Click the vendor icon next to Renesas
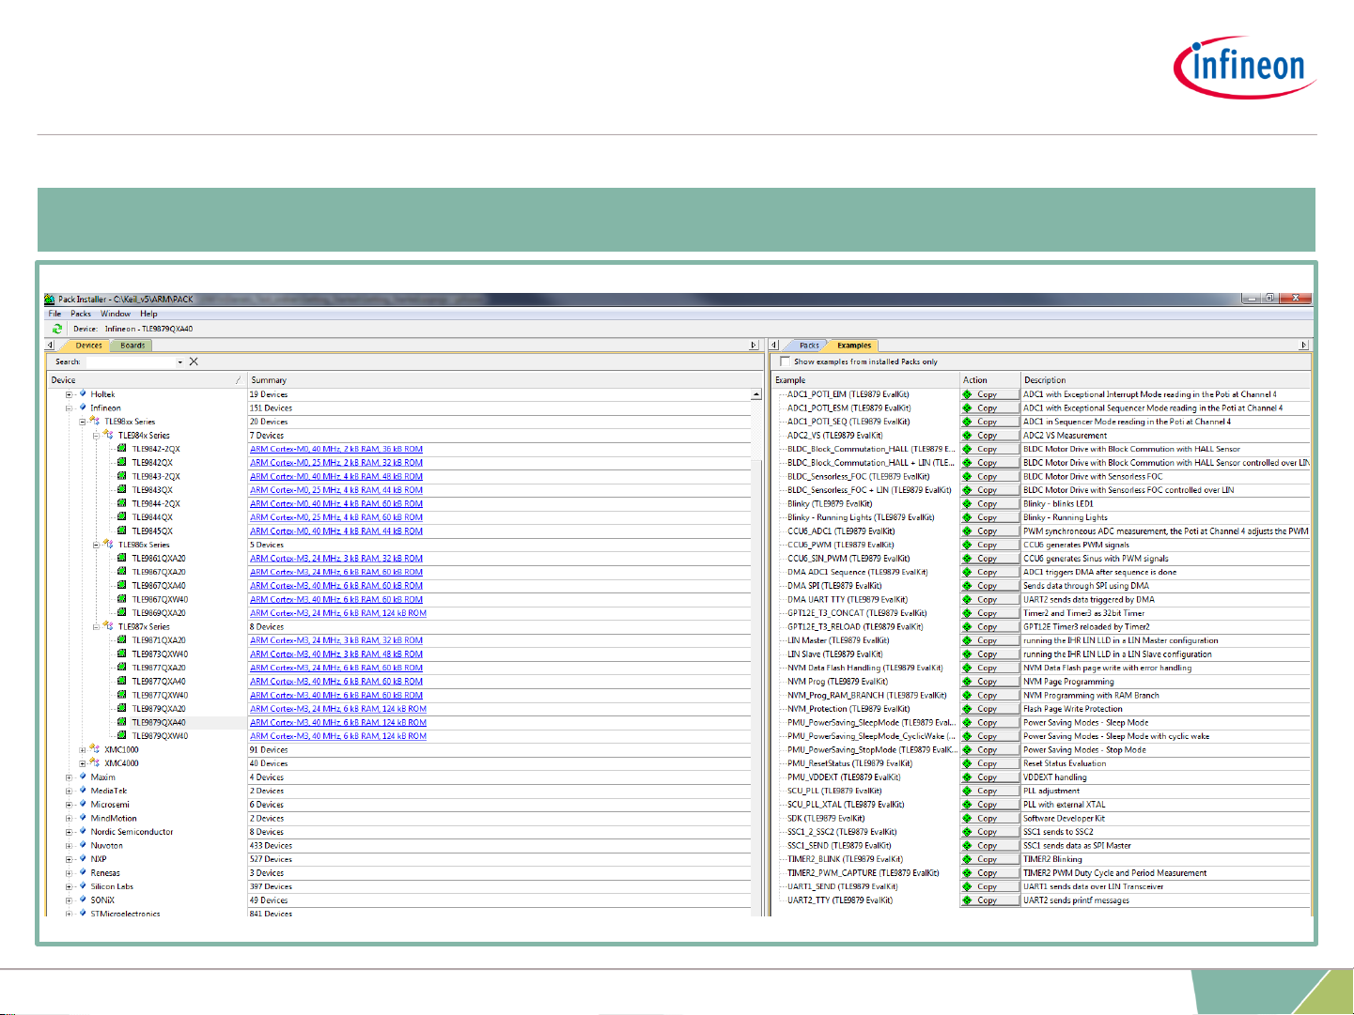1354x1015 pixels. pos(83,872)
